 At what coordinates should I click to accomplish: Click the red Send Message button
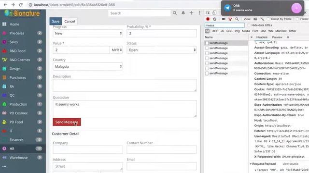67,122
